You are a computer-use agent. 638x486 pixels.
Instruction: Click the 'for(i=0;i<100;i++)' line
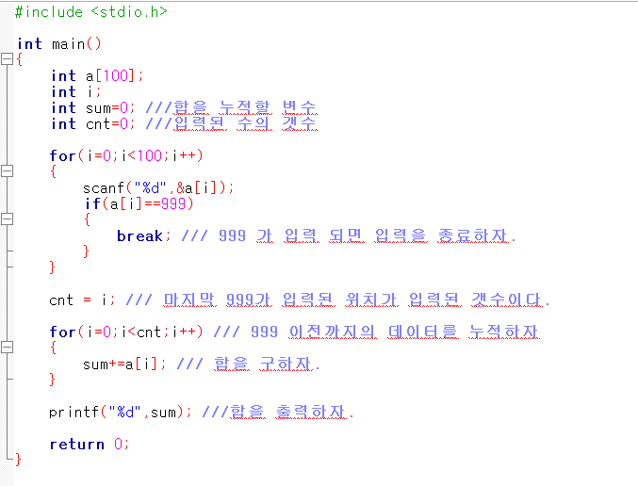pyautogui.click(x=126, y=155)
